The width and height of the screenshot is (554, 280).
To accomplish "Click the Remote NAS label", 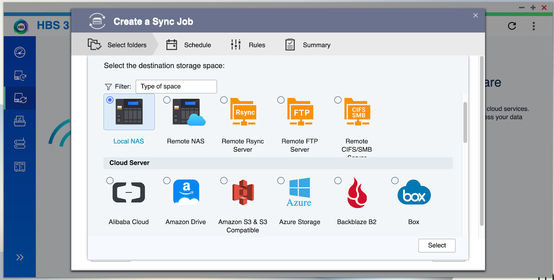I will (186, 141).
